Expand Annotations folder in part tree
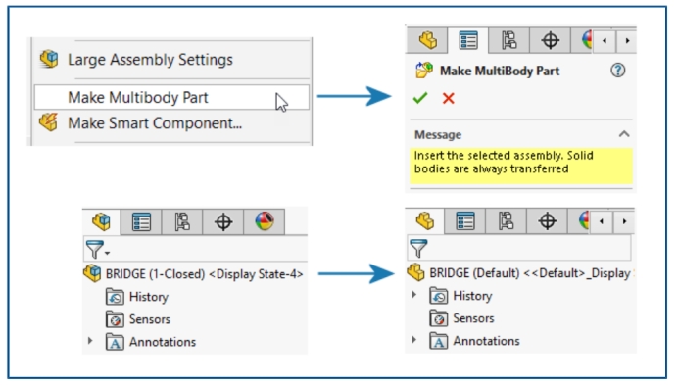This screenshot has width=678, height=385. (x=413, y=340)
